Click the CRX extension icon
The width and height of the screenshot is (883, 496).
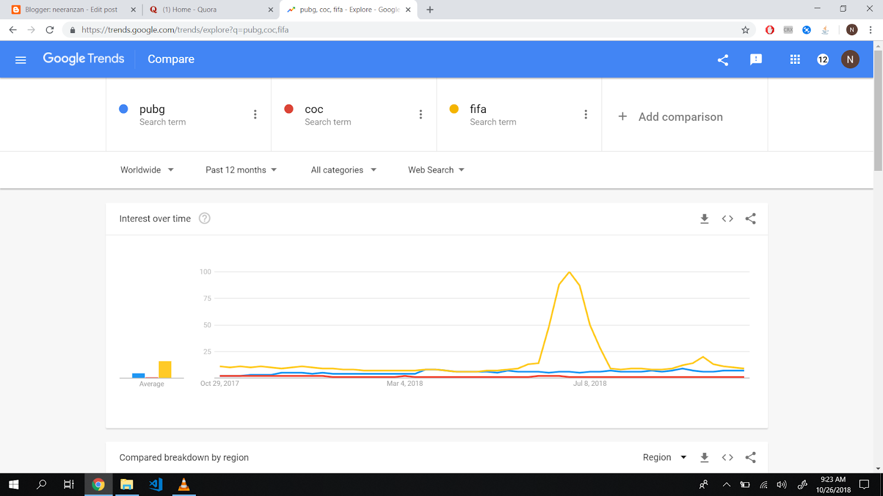pyautogui.click(x=788, y=30)
